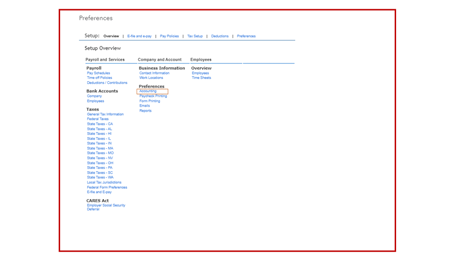Open Time Sheets link
Viewport: 458px width, 258px height.
(201, 78)
